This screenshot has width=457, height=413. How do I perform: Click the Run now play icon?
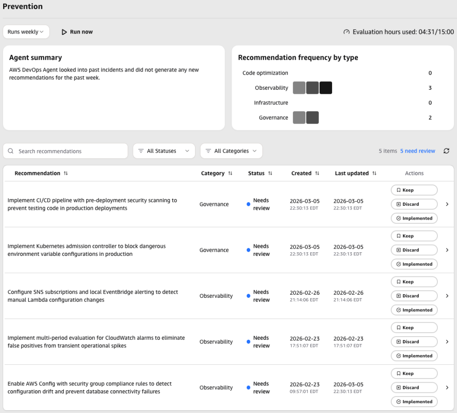click(64, 32)
